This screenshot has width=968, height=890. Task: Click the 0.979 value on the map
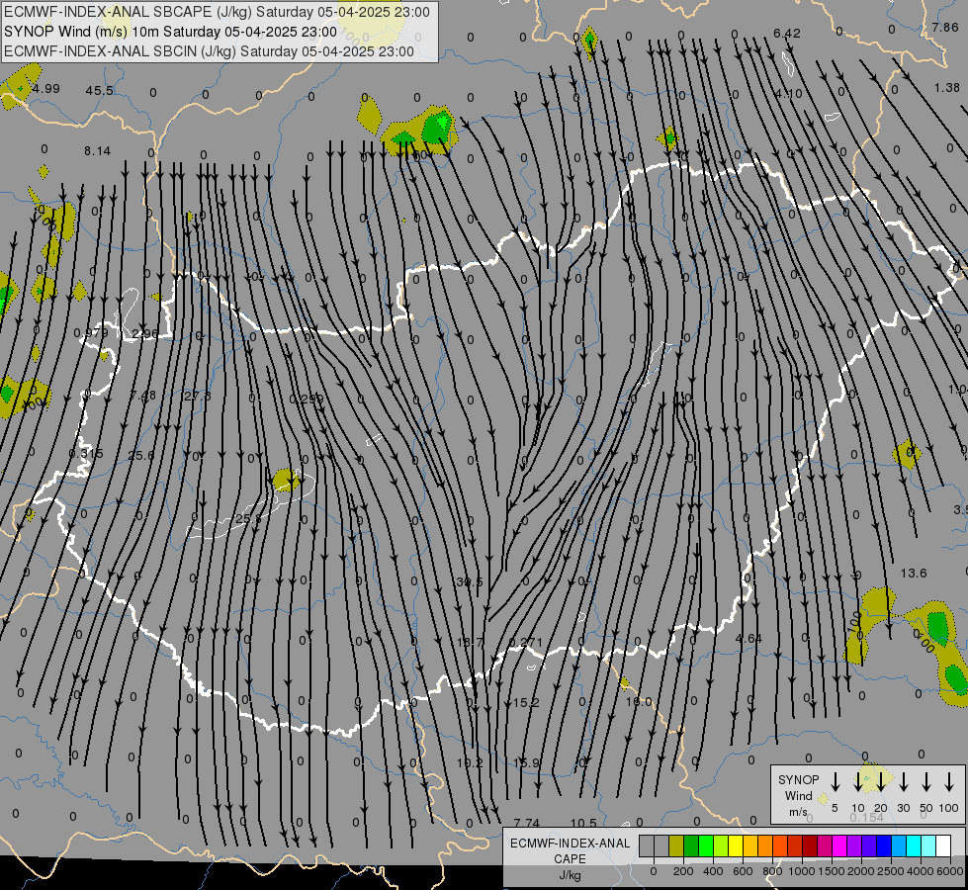click(x=91, y=333)
